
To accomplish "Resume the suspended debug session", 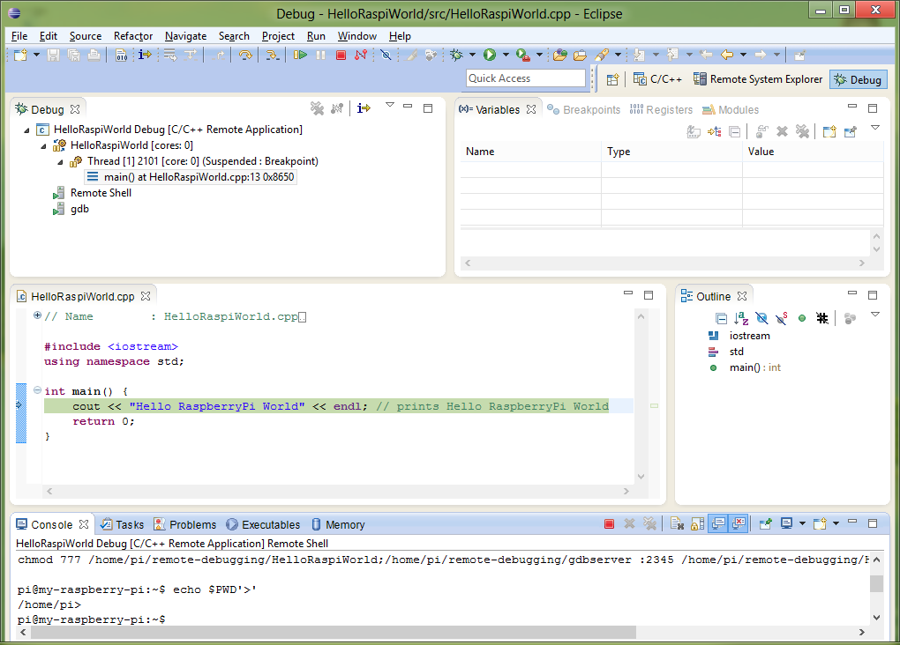I will coord(300,55).
